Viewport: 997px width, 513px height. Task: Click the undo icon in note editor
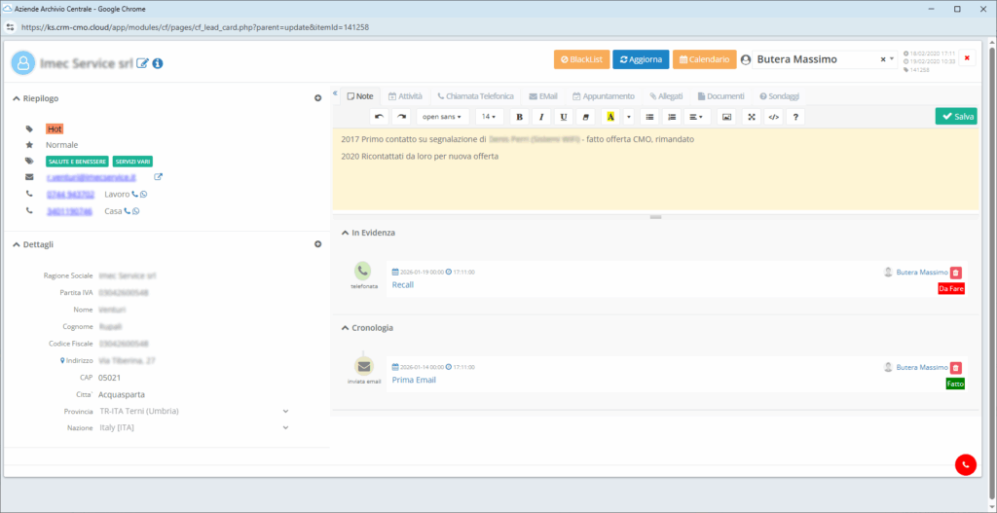click(380, 117)
